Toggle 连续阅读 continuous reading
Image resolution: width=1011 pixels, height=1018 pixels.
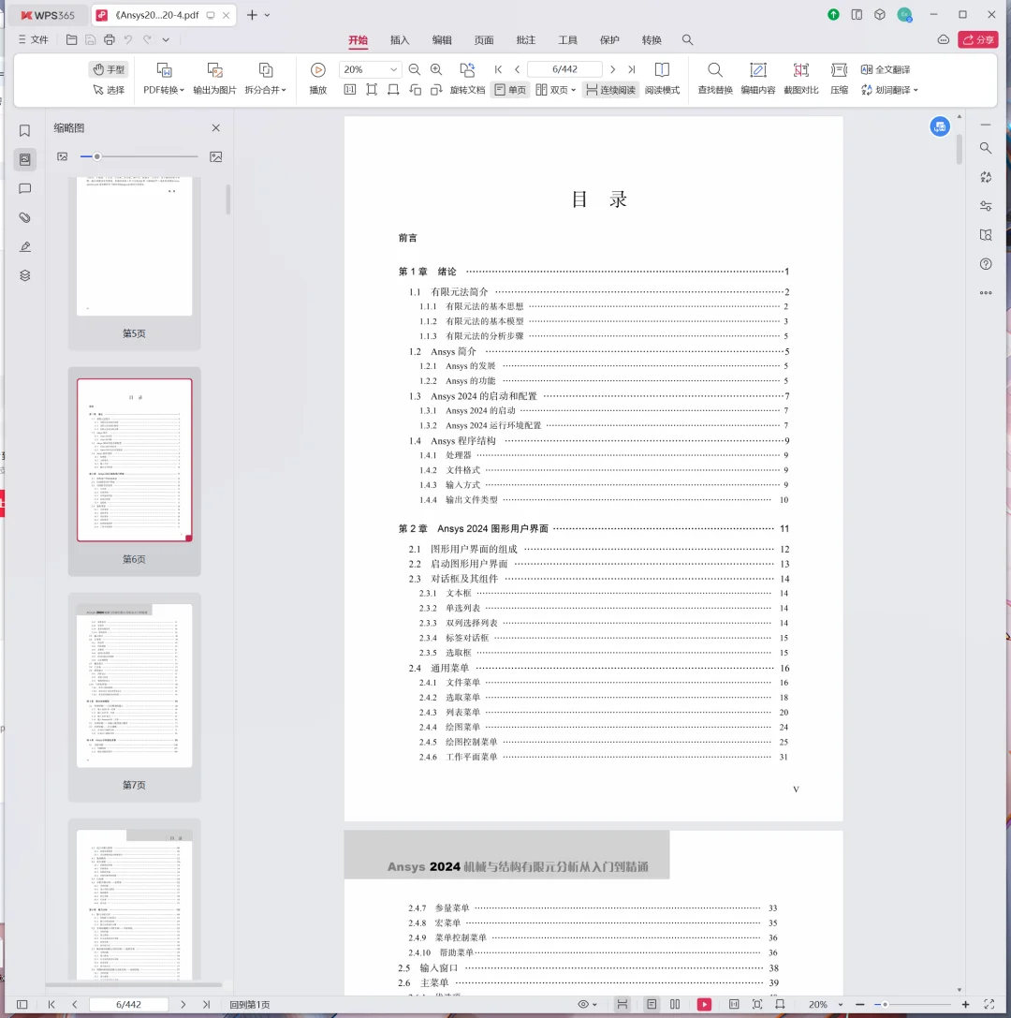(x=610, y=90)
